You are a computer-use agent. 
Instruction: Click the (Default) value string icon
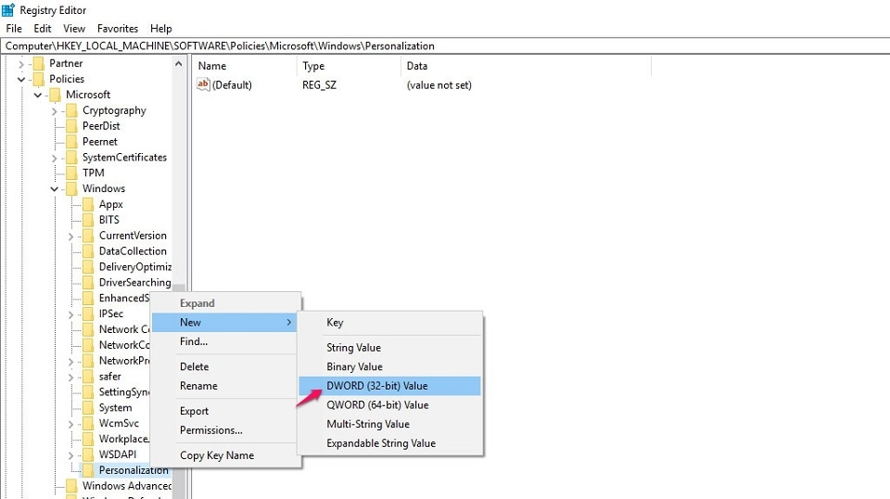click(x=203, y=84)
